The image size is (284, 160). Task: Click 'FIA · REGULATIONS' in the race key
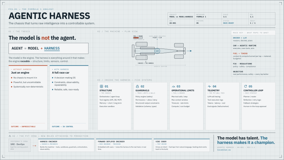[x=242, y=64]
